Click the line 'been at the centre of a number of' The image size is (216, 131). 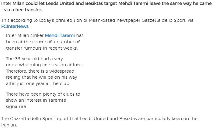click(x=43, y=42)
